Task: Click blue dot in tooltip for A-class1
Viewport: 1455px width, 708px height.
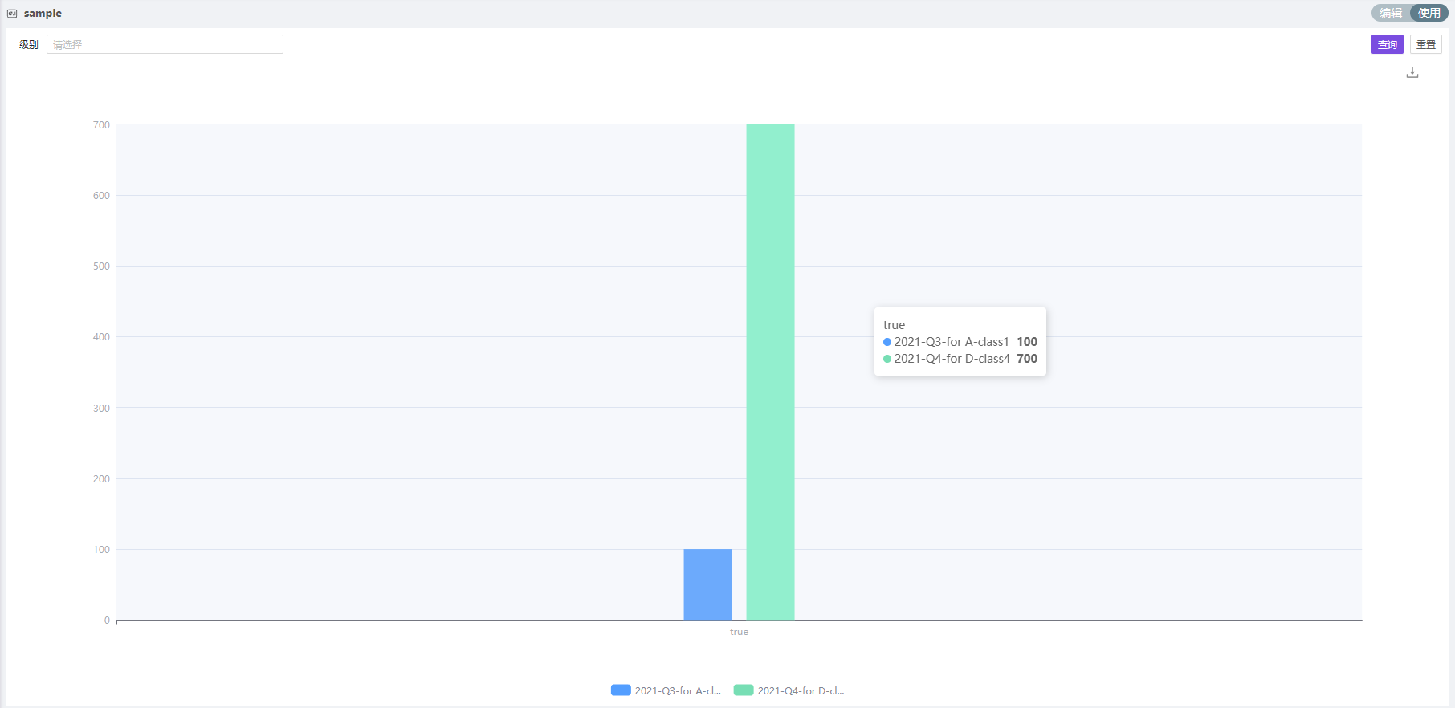Action: click(x=887, y=342)
